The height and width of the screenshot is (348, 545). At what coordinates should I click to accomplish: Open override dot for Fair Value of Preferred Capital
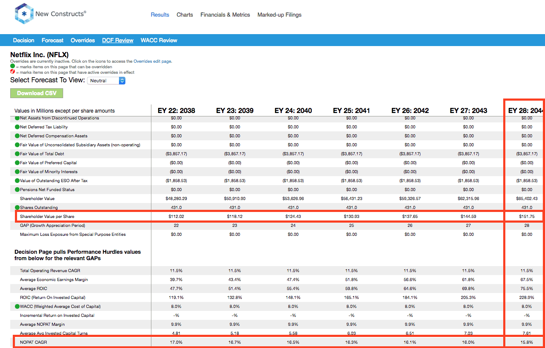click(17, 163)
